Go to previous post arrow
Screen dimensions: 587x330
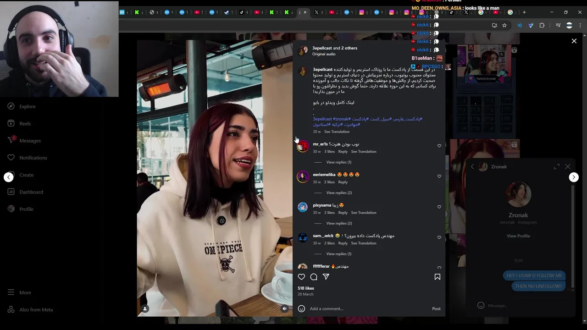[x=9, y=177]
